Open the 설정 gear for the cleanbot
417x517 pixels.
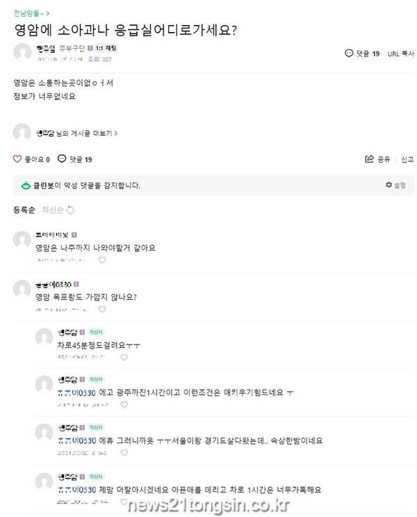(x=389, y=185)
